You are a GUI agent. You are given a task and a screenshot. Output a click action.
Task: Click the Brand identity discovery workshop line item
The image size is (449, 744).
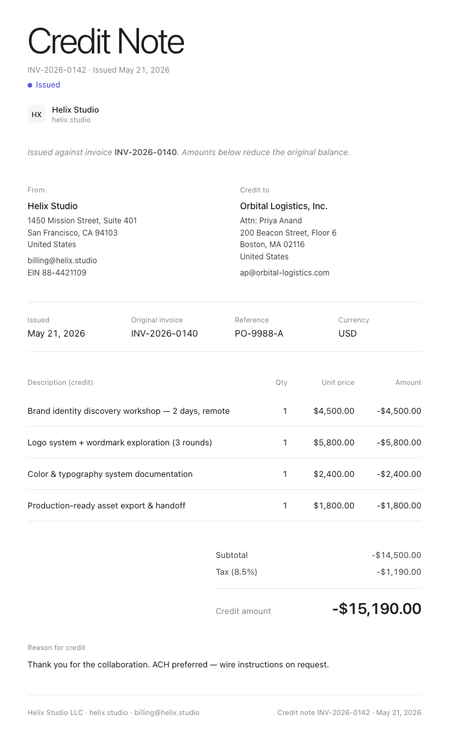(x=225, y=411)
